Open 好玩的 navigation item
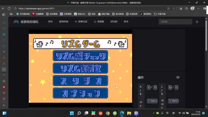 click(114, 22)
